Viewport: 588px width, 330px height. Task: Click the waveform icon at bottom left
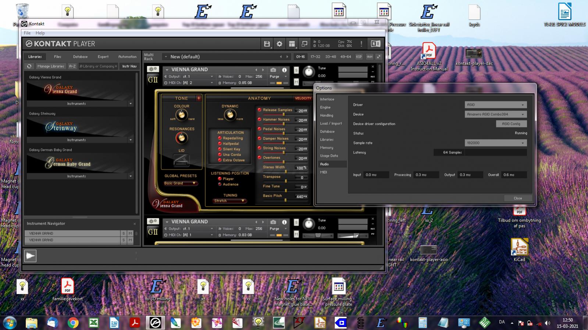tap(30, 255)
